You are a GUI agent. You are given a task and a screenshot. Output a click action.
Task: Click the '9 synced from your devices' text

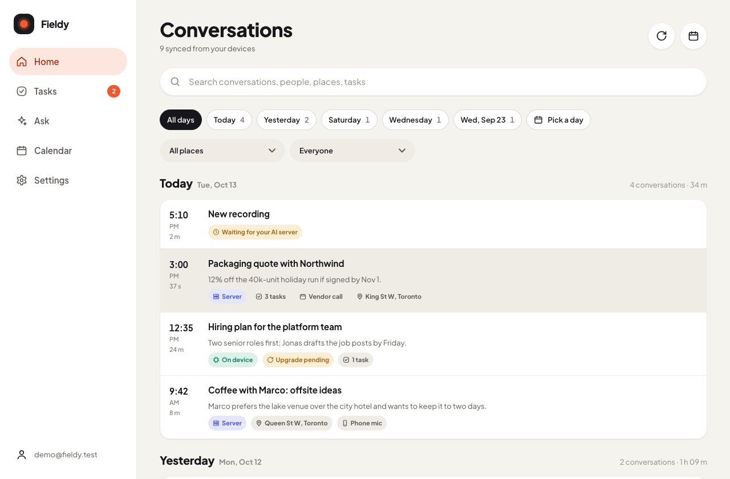coord(208,48)
